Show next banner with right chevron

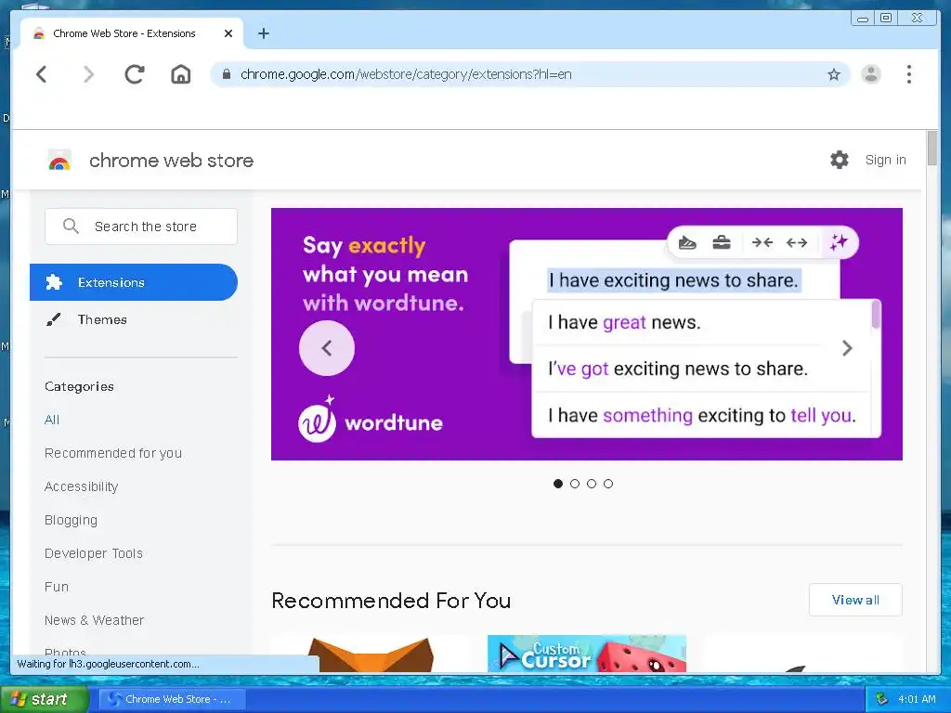(x=847, y=348)
